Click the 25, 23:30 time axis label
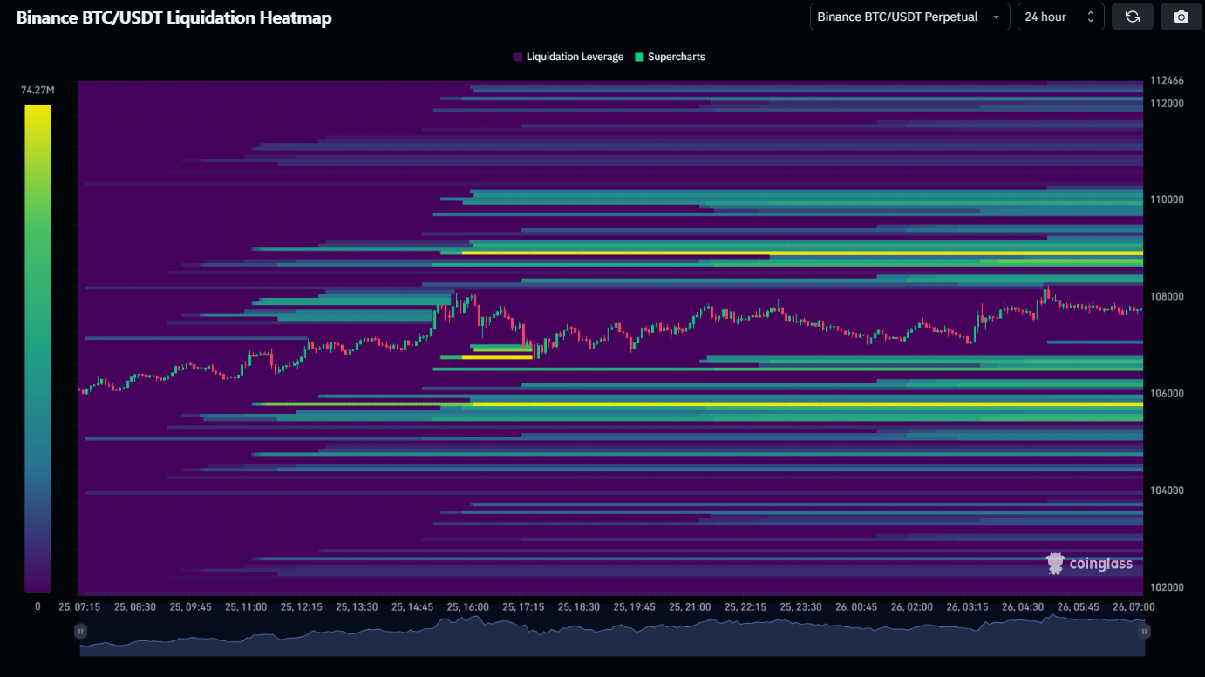 801,606
